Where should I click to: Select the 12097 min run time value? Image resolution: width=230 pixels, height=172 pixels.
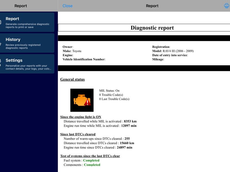(129, 126)
